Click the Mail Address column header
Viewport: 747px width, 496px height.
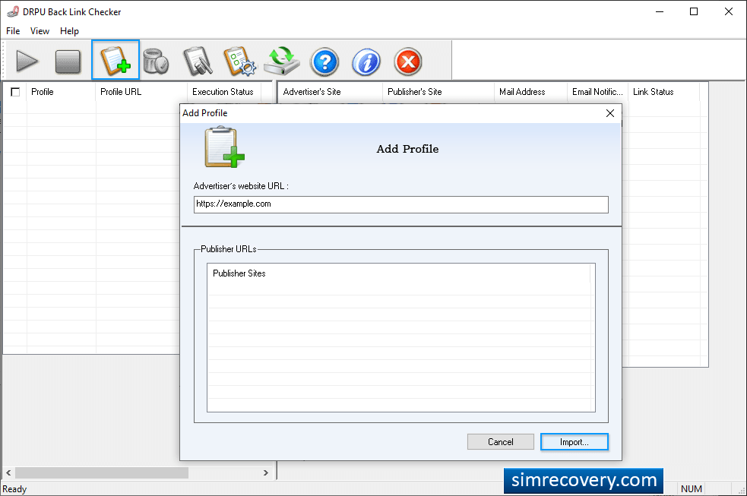point(530,92)
